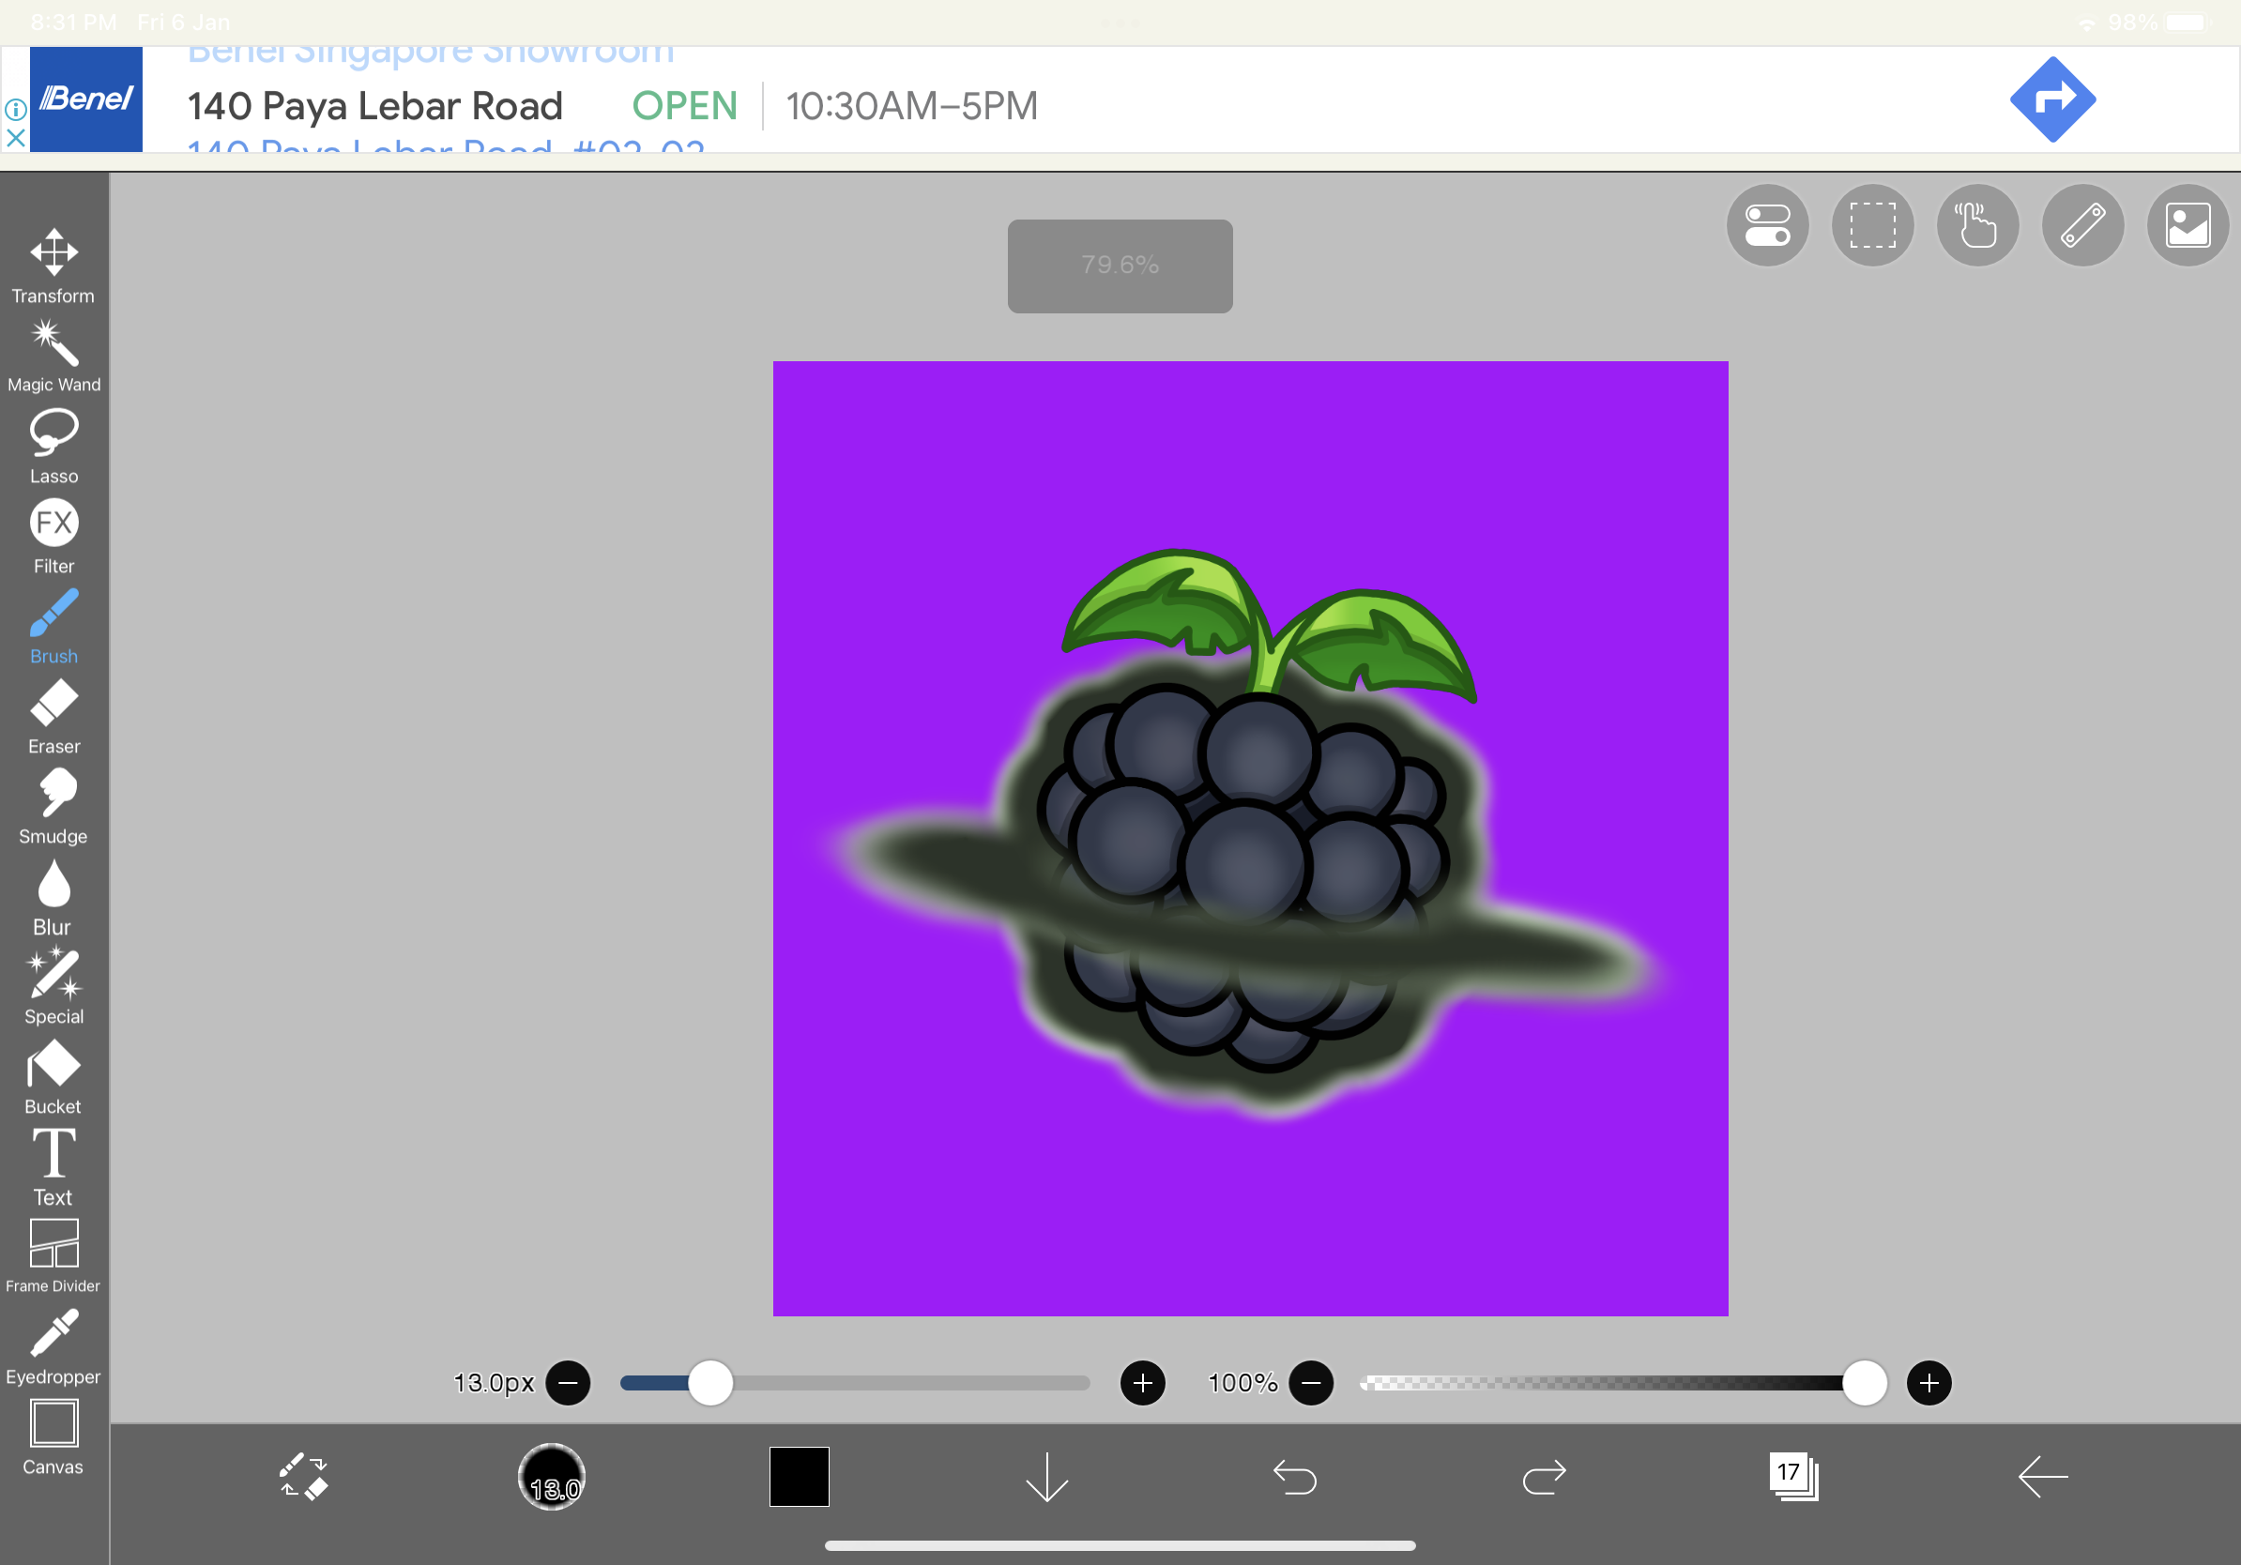
Task: Toggle the stabilizer hand gesture button
Action: pos(1976,225)
